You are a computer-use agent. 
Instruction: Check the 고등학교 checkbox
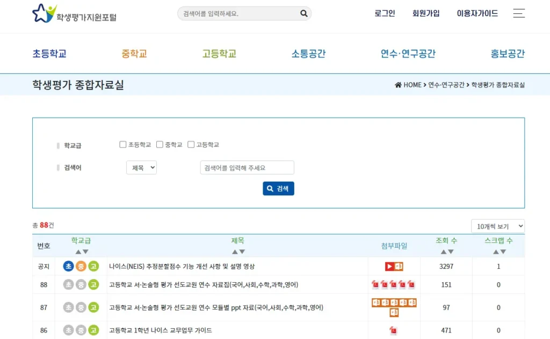pos(191,144)
